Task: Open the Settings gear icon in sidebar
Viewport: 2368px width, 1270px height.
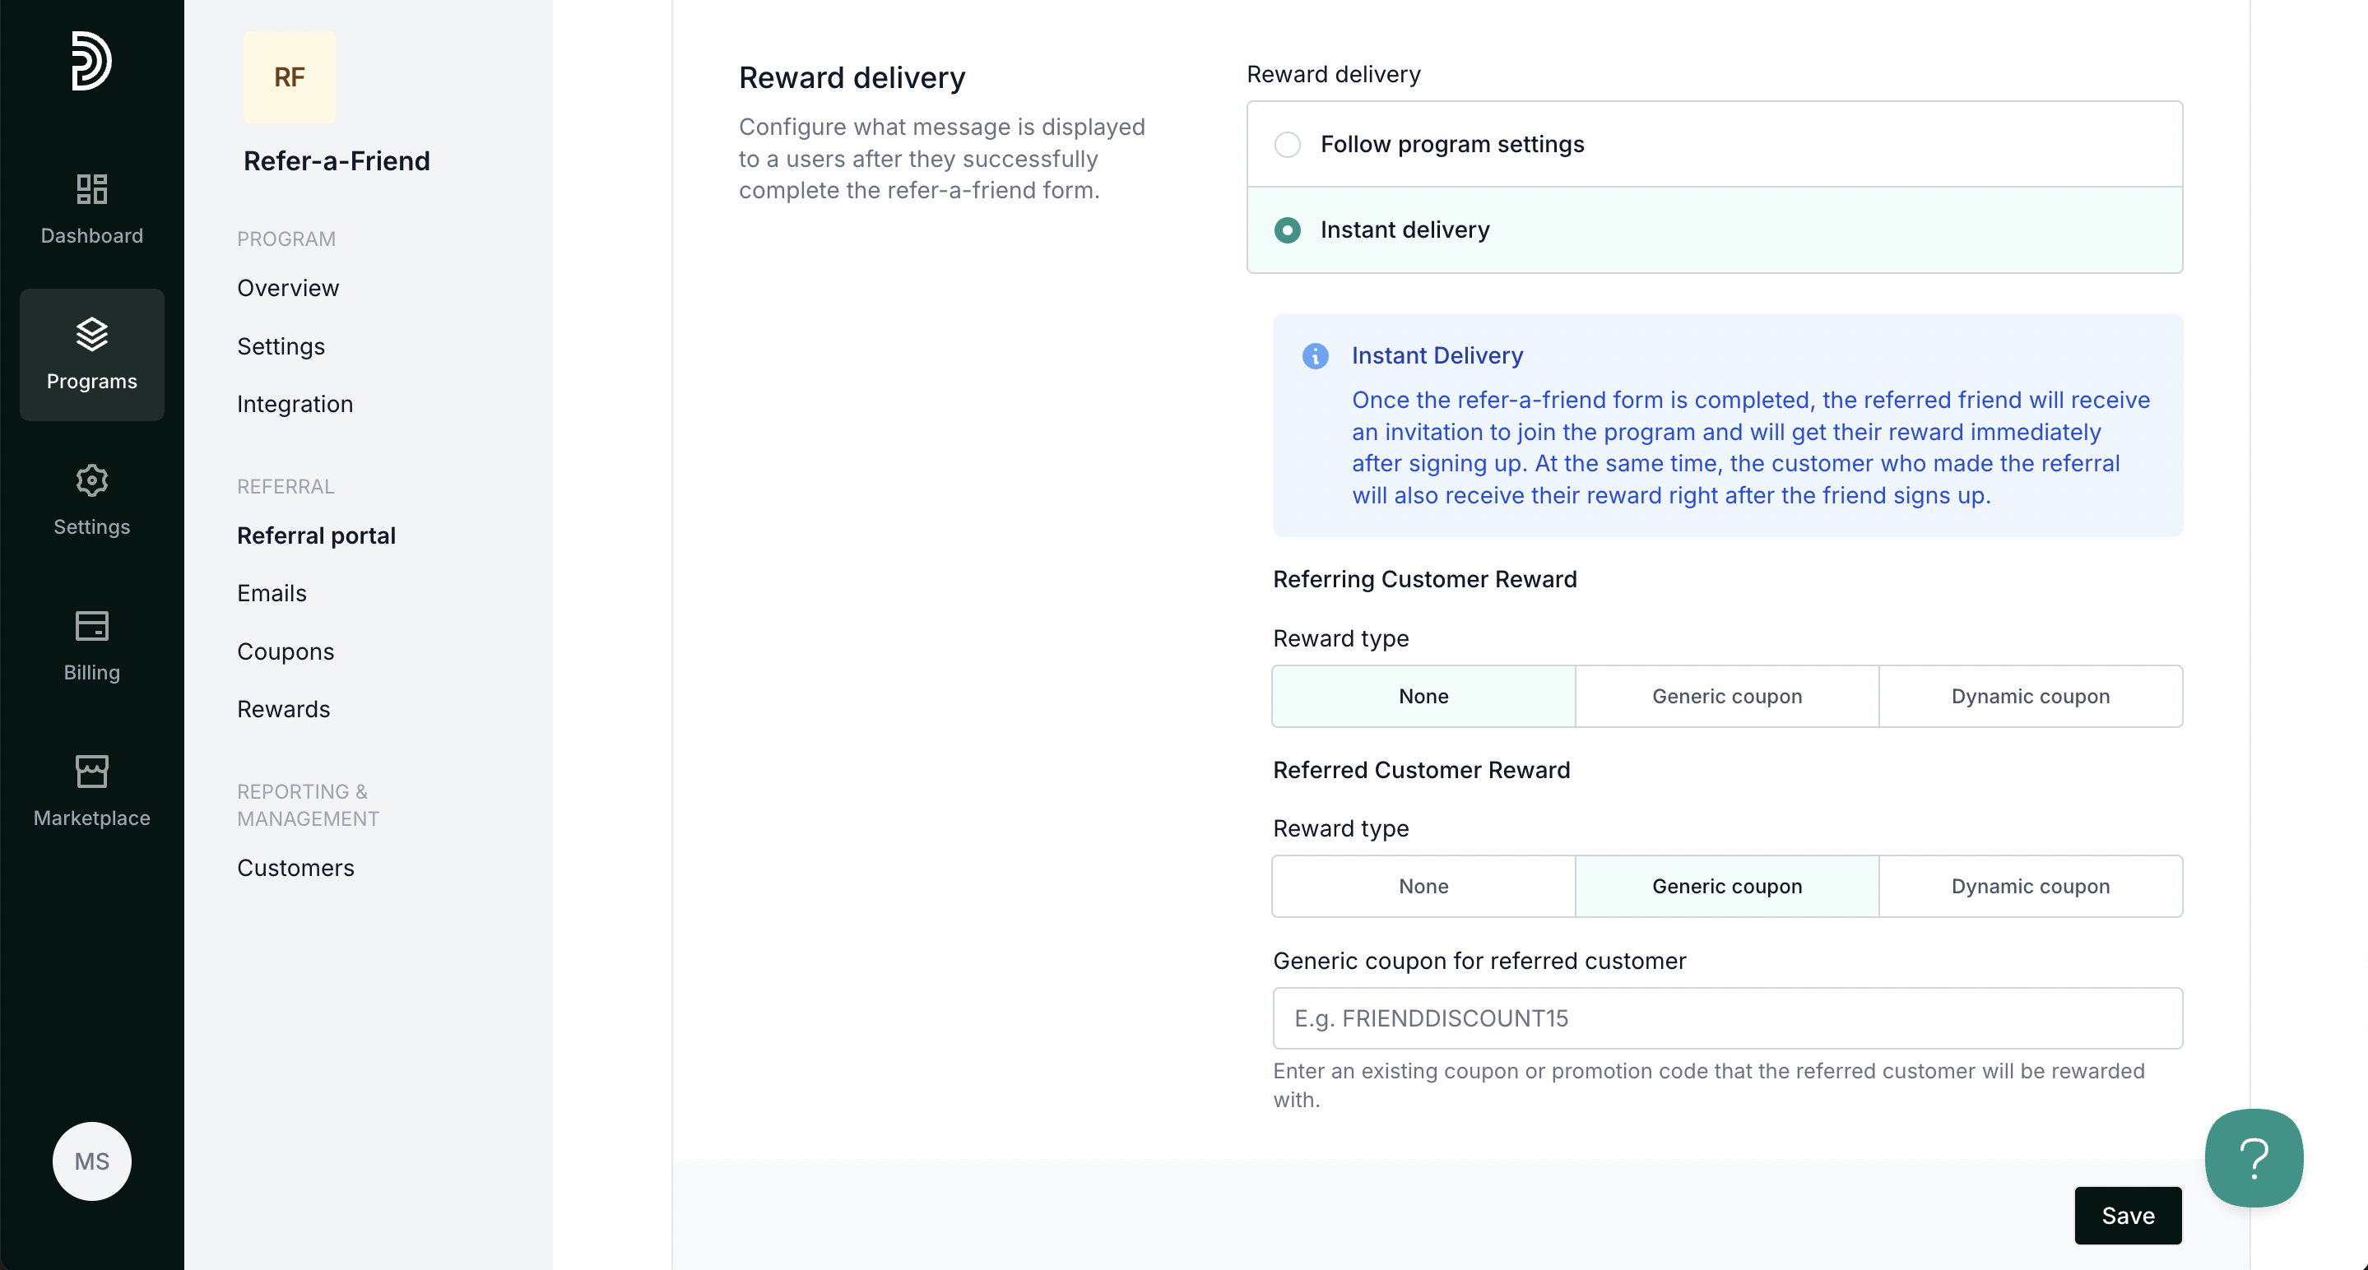Action: pyautogui.click(x=92, y=480)
